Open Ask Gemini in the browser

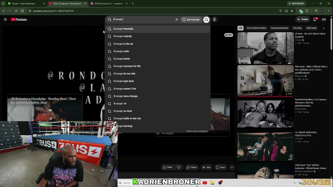click(x=296, y=4)
